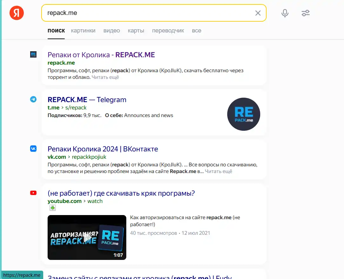Click the green download arrow icon
Viewport: 344px width, 279px height.
click(x=53, y=207)
